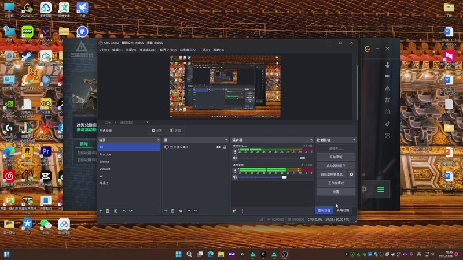Screen dimensions: 463x260
Task: Select the Vlorant scene in the list
Action: pos(105,169)
